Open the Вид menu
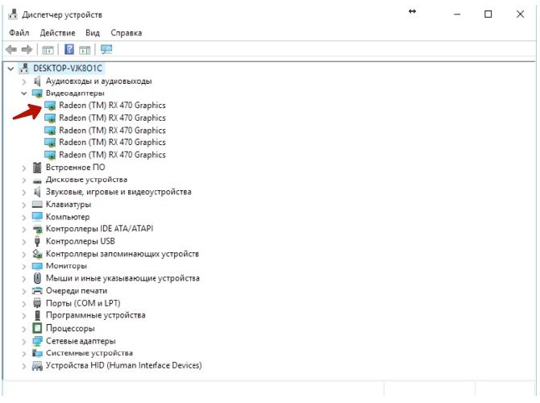This screenshot has height=403, width=540. tap(93, 33)
